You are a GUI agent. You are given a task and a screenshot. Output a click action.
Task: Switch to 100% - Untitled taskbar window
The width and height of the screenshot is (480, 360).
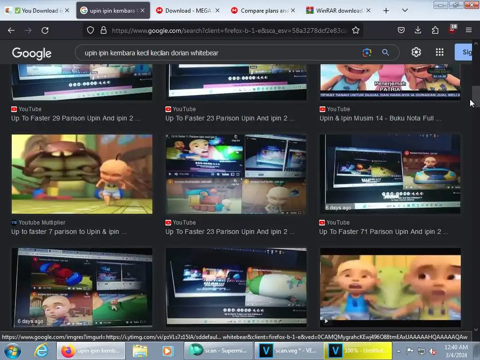pyautogui.click(x=358, y=351)
